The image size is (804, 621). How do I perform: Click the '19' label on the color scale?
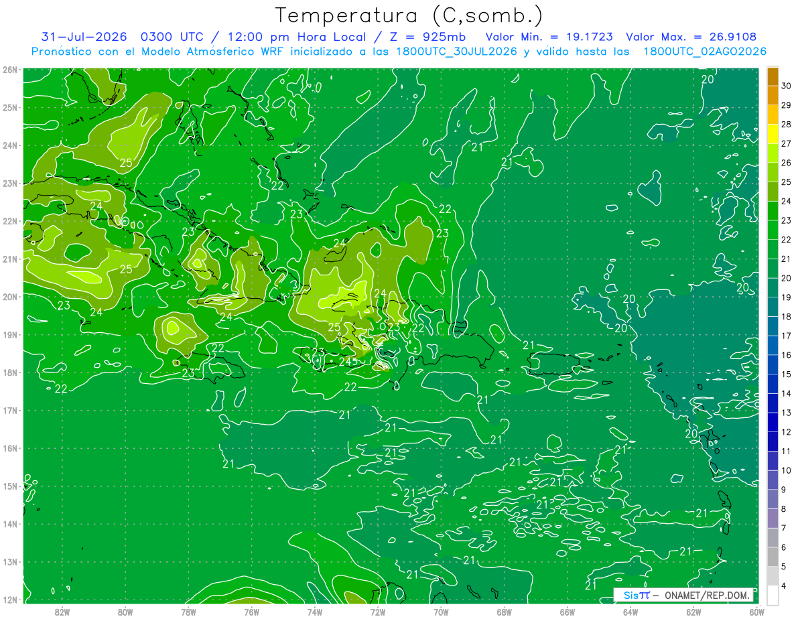click(787, 297)
